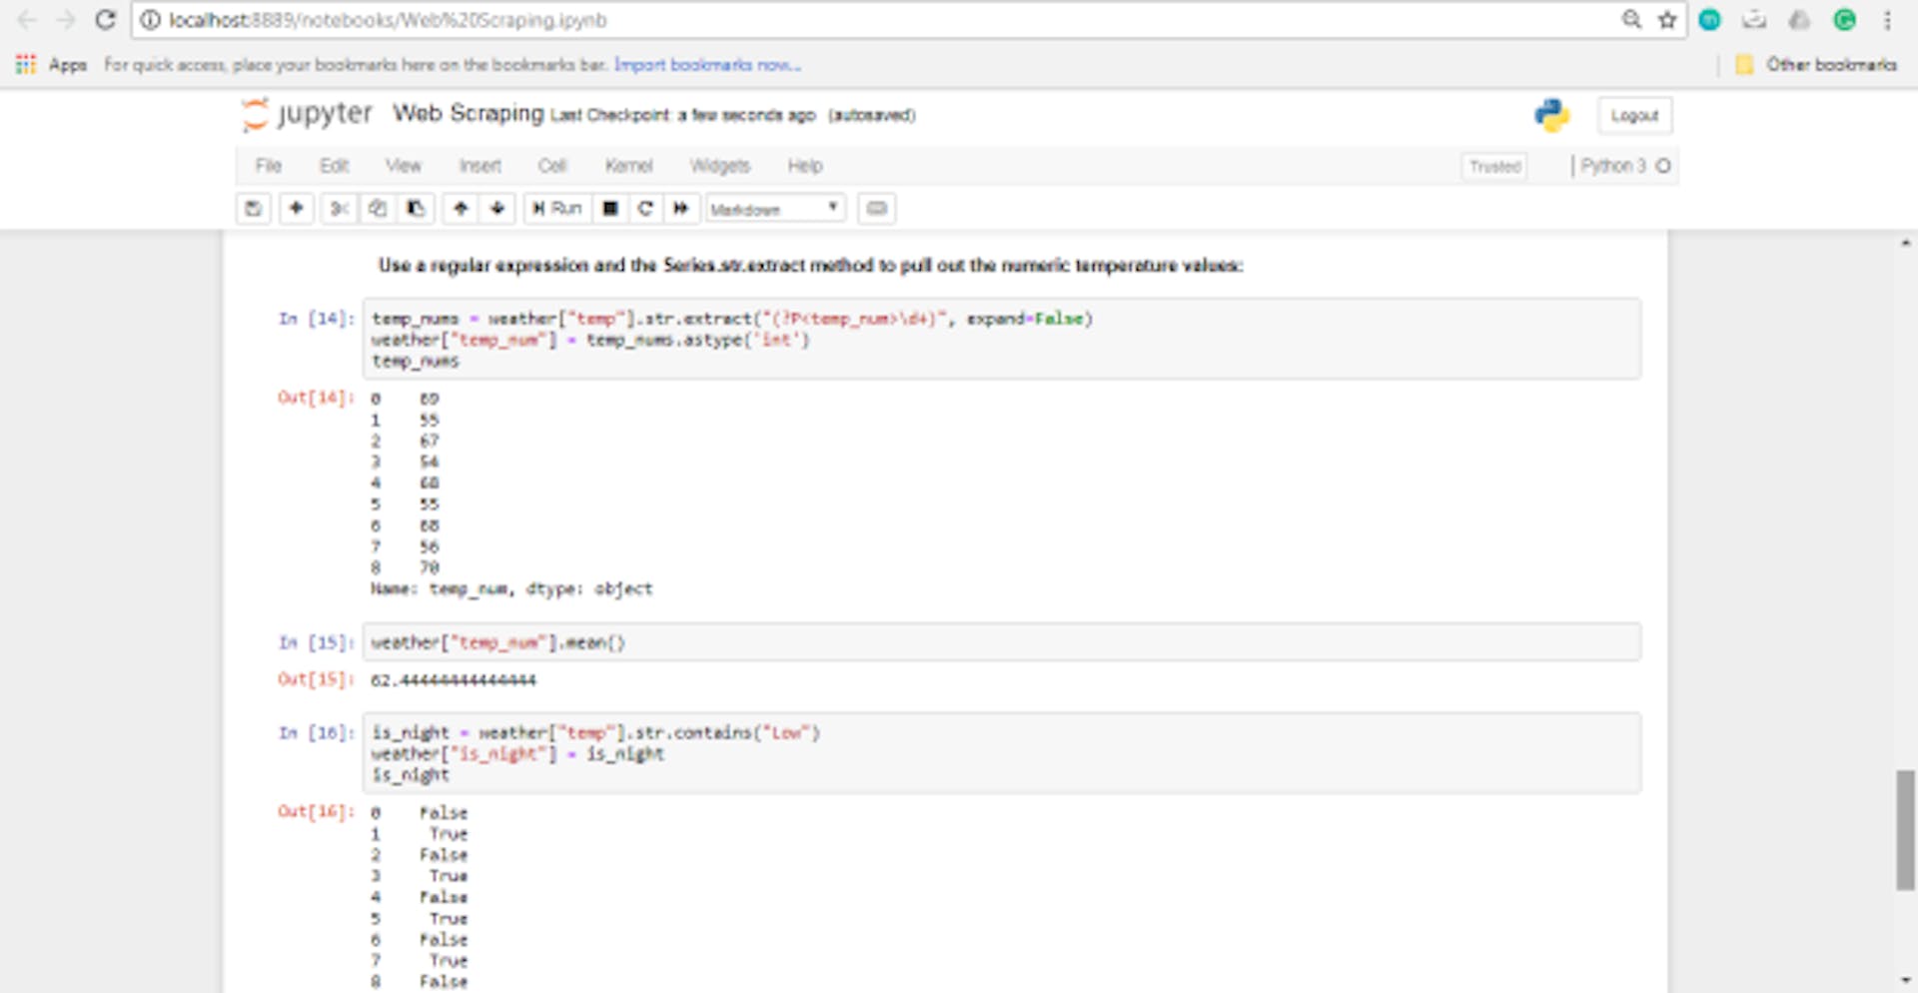This screenshot has height=993, width=1918.
Task: Click the browser back arrow
Action: (27, 20)
